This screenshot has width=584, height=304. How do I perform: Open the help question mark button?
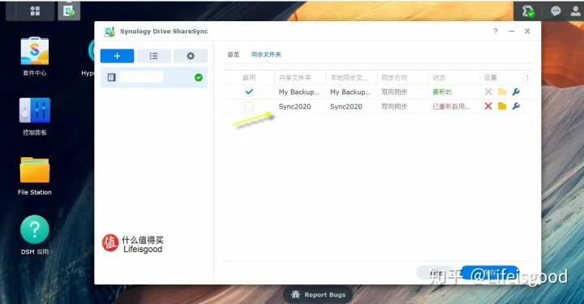point(496,32)
